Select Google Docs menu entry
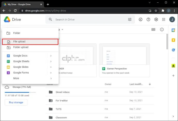178x121 pixels. coord(30,56)
